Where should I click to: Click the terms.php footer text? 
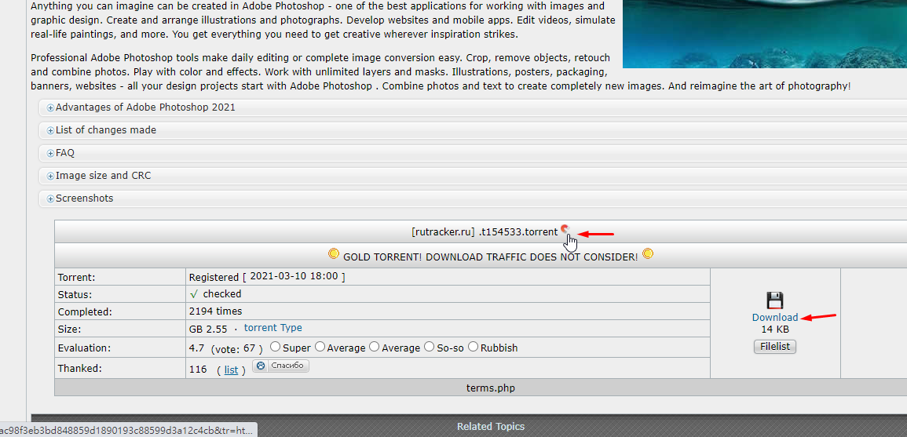[491, 388]
